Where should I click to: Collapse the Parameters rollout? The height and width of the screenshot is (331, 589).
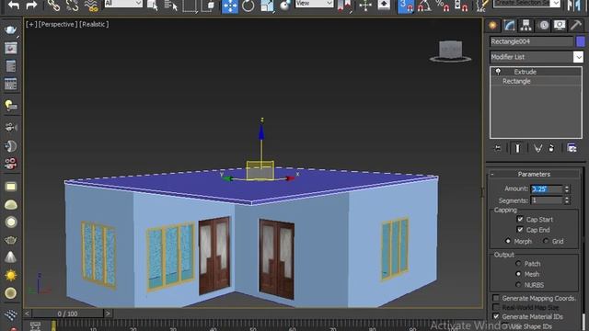click(534, 174)
